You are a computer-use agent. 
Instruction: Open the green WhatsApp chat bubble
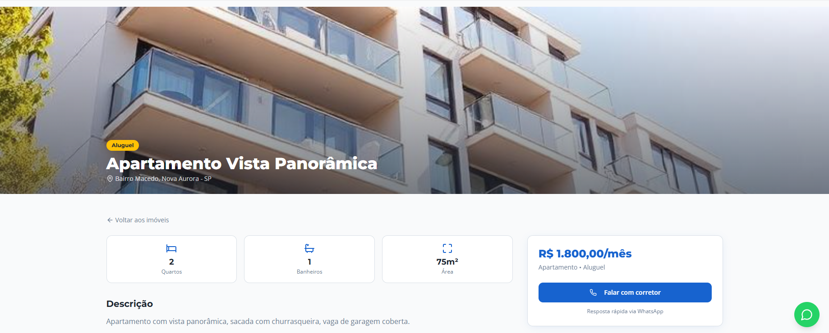coord(806,315)
